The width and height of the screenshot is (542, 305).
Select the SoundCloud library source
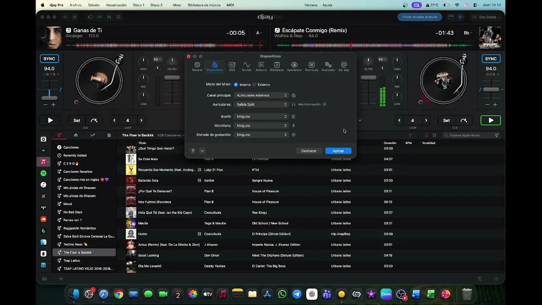[x=43, y=219]
